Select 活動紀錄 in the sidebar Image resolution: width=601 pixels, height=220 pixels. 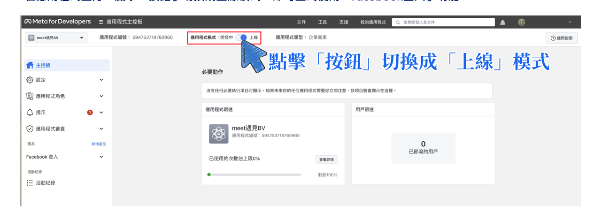(67, 183)
